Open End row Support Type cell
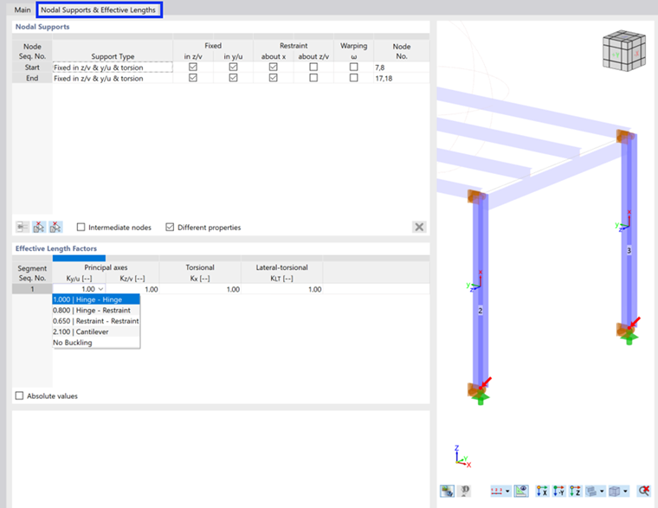This screenshot has height=508, width=658. 113,78
